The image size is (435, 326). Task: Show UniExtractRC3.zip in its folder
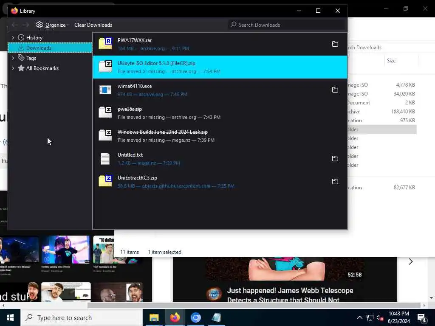pos(335,182)
